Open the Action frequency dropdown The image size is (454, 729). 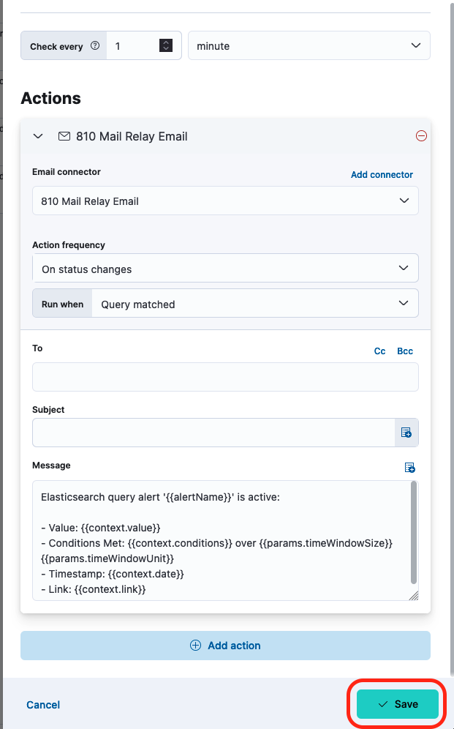point(225,269)
